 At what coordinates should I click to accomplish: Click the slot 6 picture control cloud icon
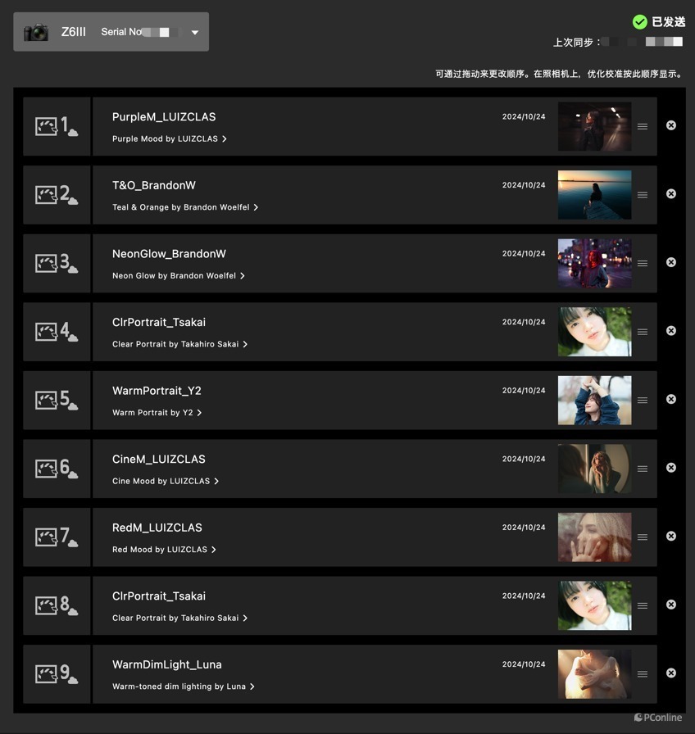pos(57,469)
